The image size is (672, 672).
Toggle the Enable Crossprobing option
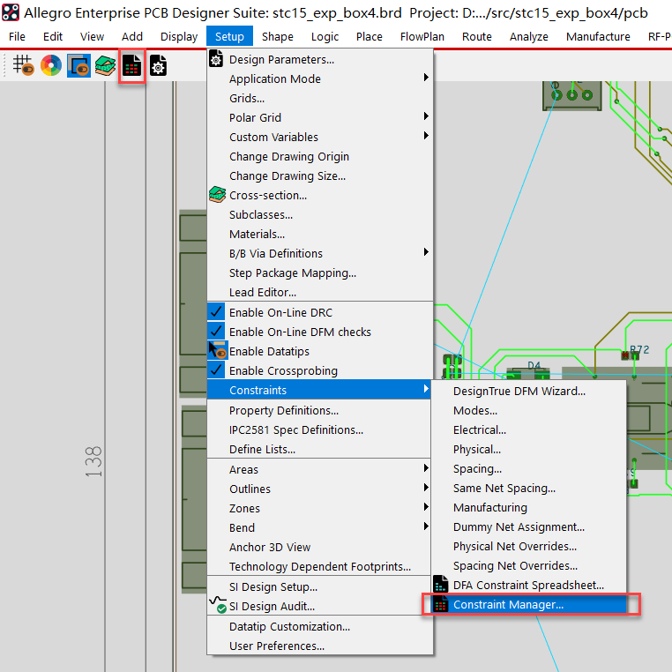click(282, 370)
